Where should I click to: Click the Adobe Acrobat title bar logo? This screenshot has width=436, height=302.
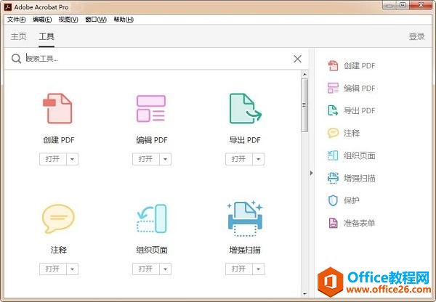pos(8,7)
